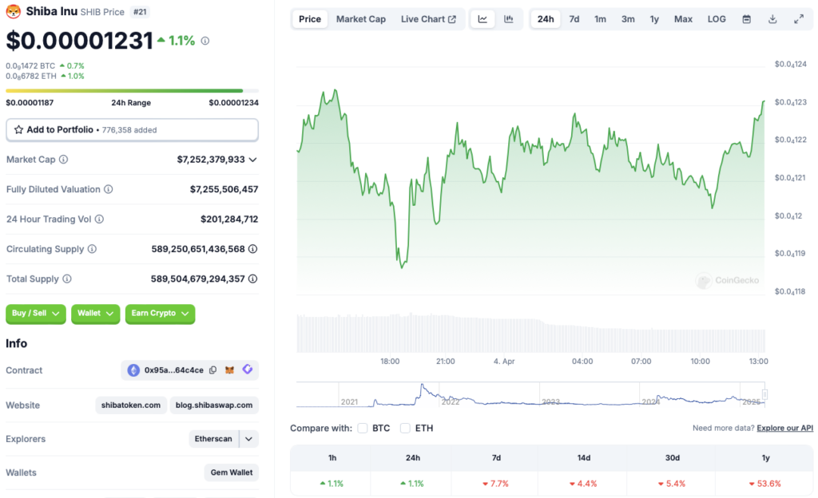Open Etherscan explorer link
Image resolution: width=818 pixels, height=498 pixels.
[213, 439]
